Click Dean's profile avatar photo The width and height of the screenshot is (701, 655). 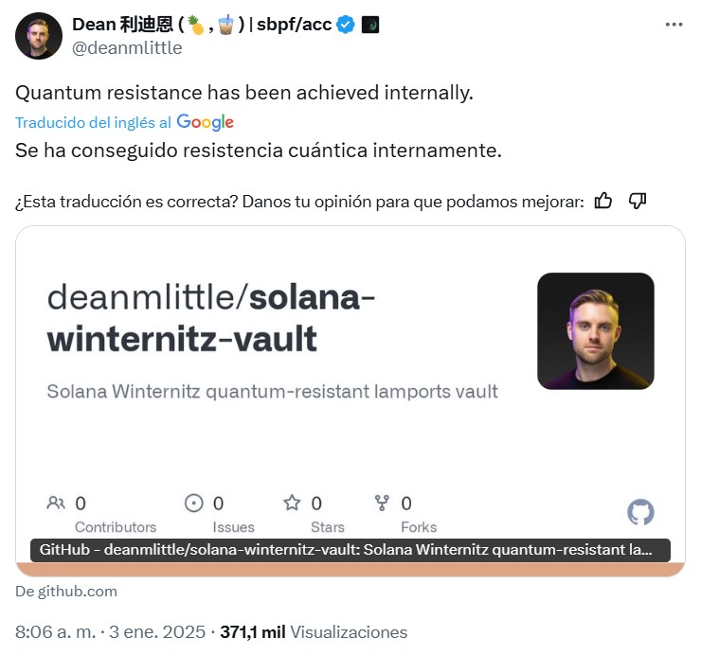pos(39,36)
